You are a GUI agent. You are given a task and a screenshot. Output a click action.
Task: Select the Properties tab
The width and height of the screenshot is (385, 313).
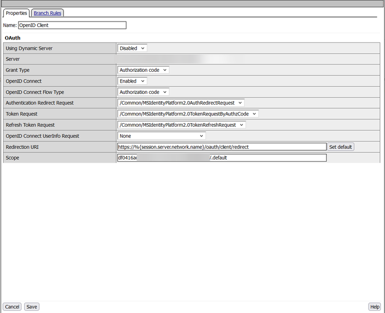[x=16, y=13]
